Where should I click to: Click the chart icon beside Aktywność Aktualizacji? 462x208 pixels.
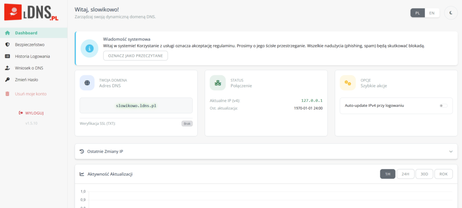tap(82, 174)
